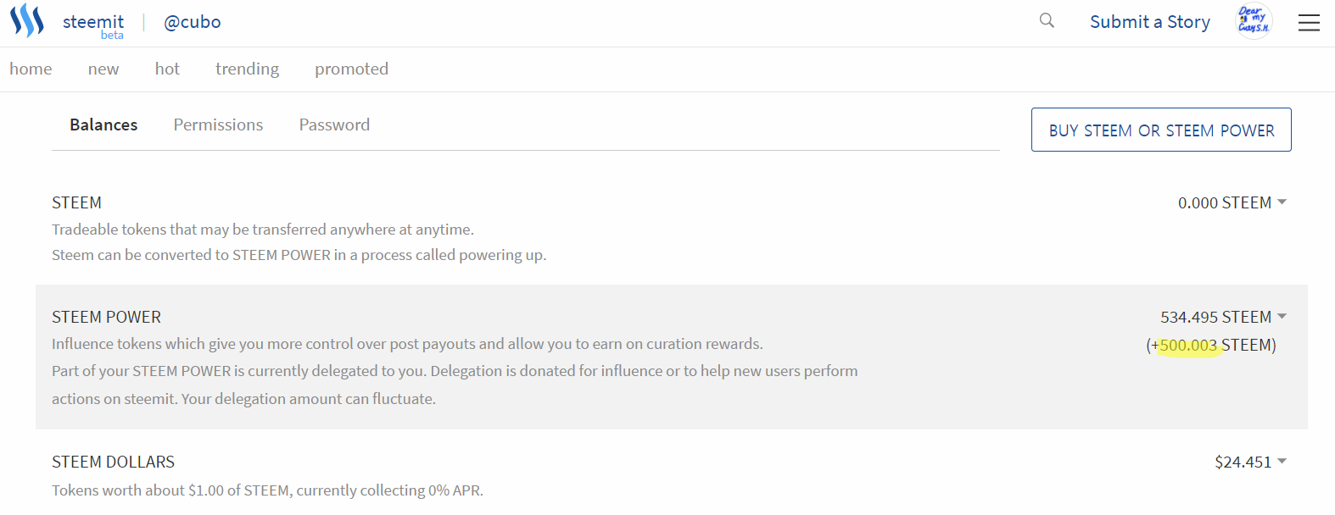
Task: Click the steemit beta text logo
Action: 93,25
